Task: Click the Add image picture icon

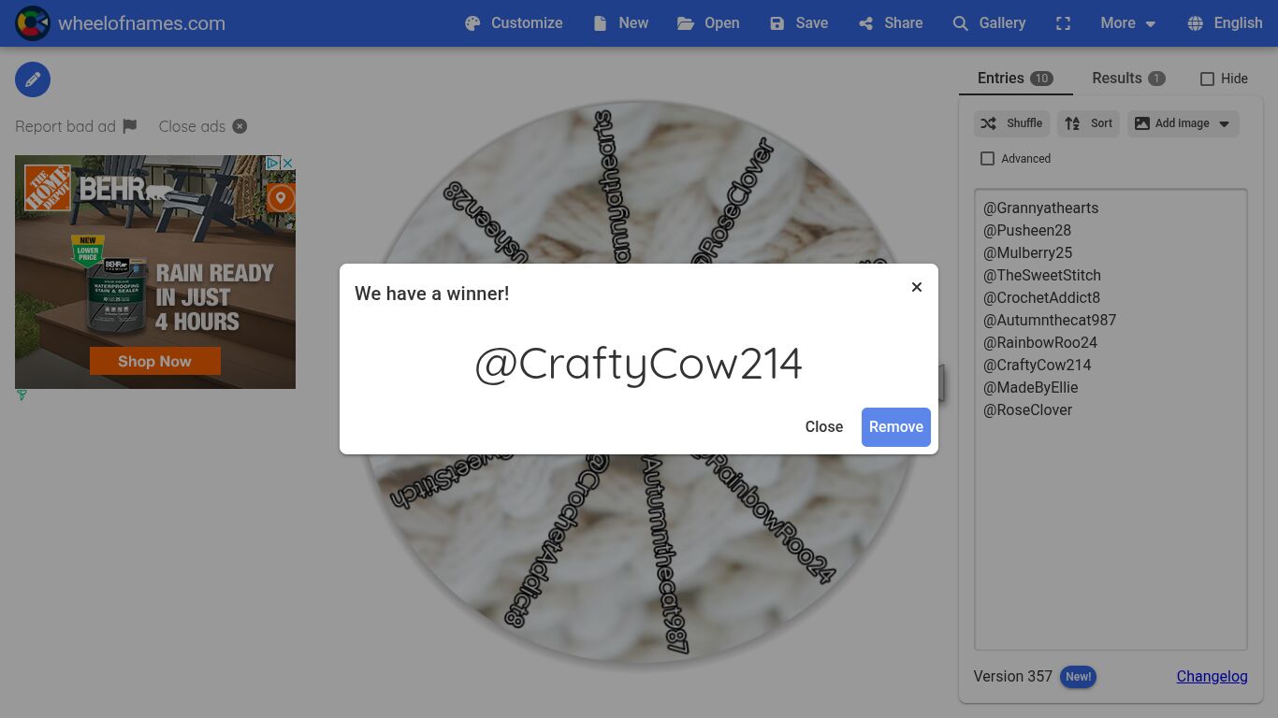Action: pos(1142,123)
